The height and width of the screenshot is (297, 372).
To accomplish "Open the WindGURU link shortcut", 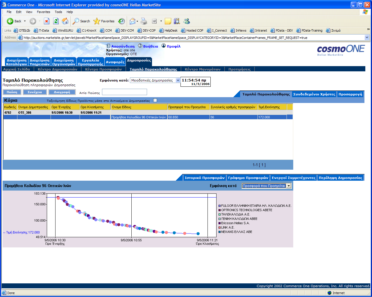I will click(x=63, y=30).
